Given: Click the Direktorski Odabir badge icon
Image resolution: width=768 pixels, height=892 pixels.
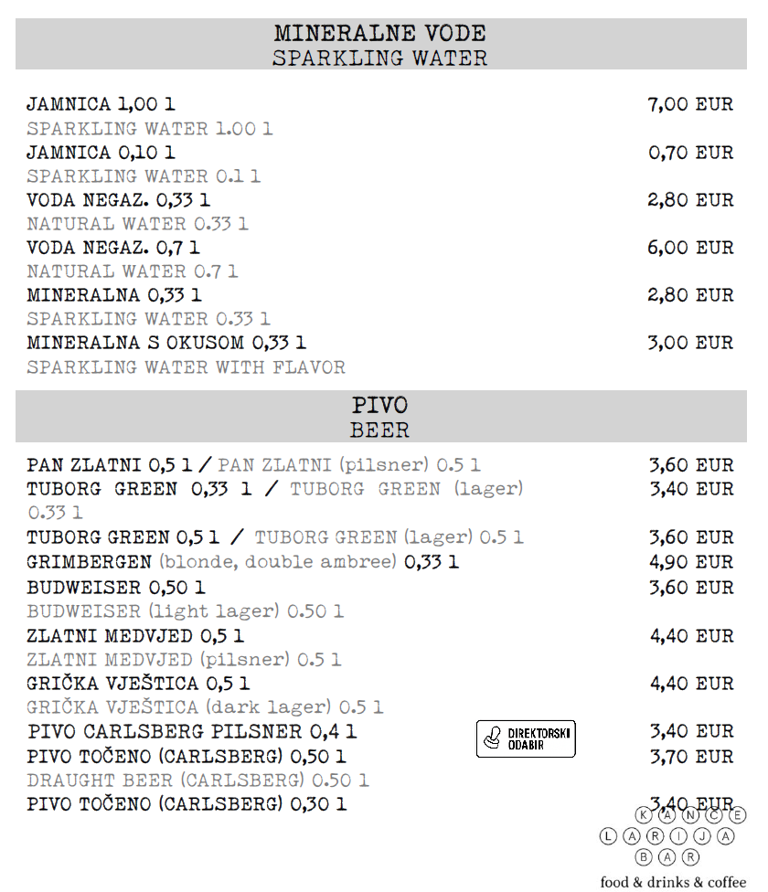Looking at the screenshot, I should 526,738.
